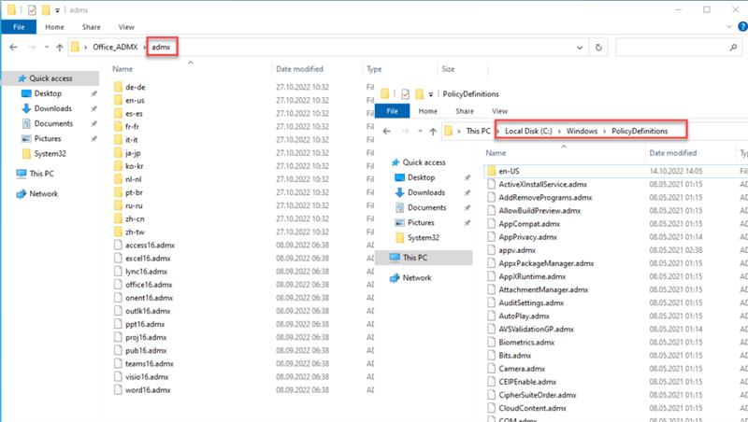Image resolution: width=748 pixels, height=422 pixels.
Task: Select the ActiveXInstallService.admx file icon
Action: coord(492,184)
